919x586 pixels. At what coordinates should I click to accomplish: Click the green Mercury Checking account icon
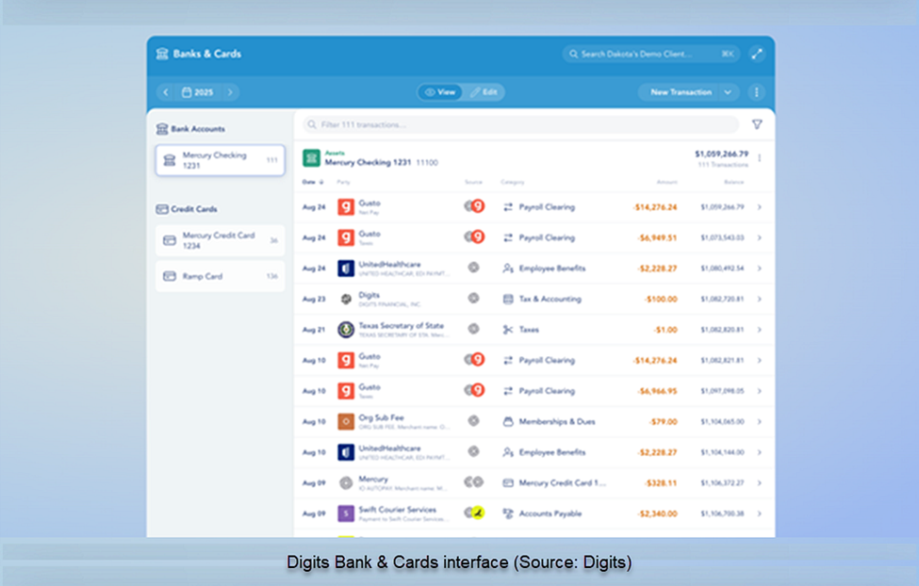click(x=311, y=158)
